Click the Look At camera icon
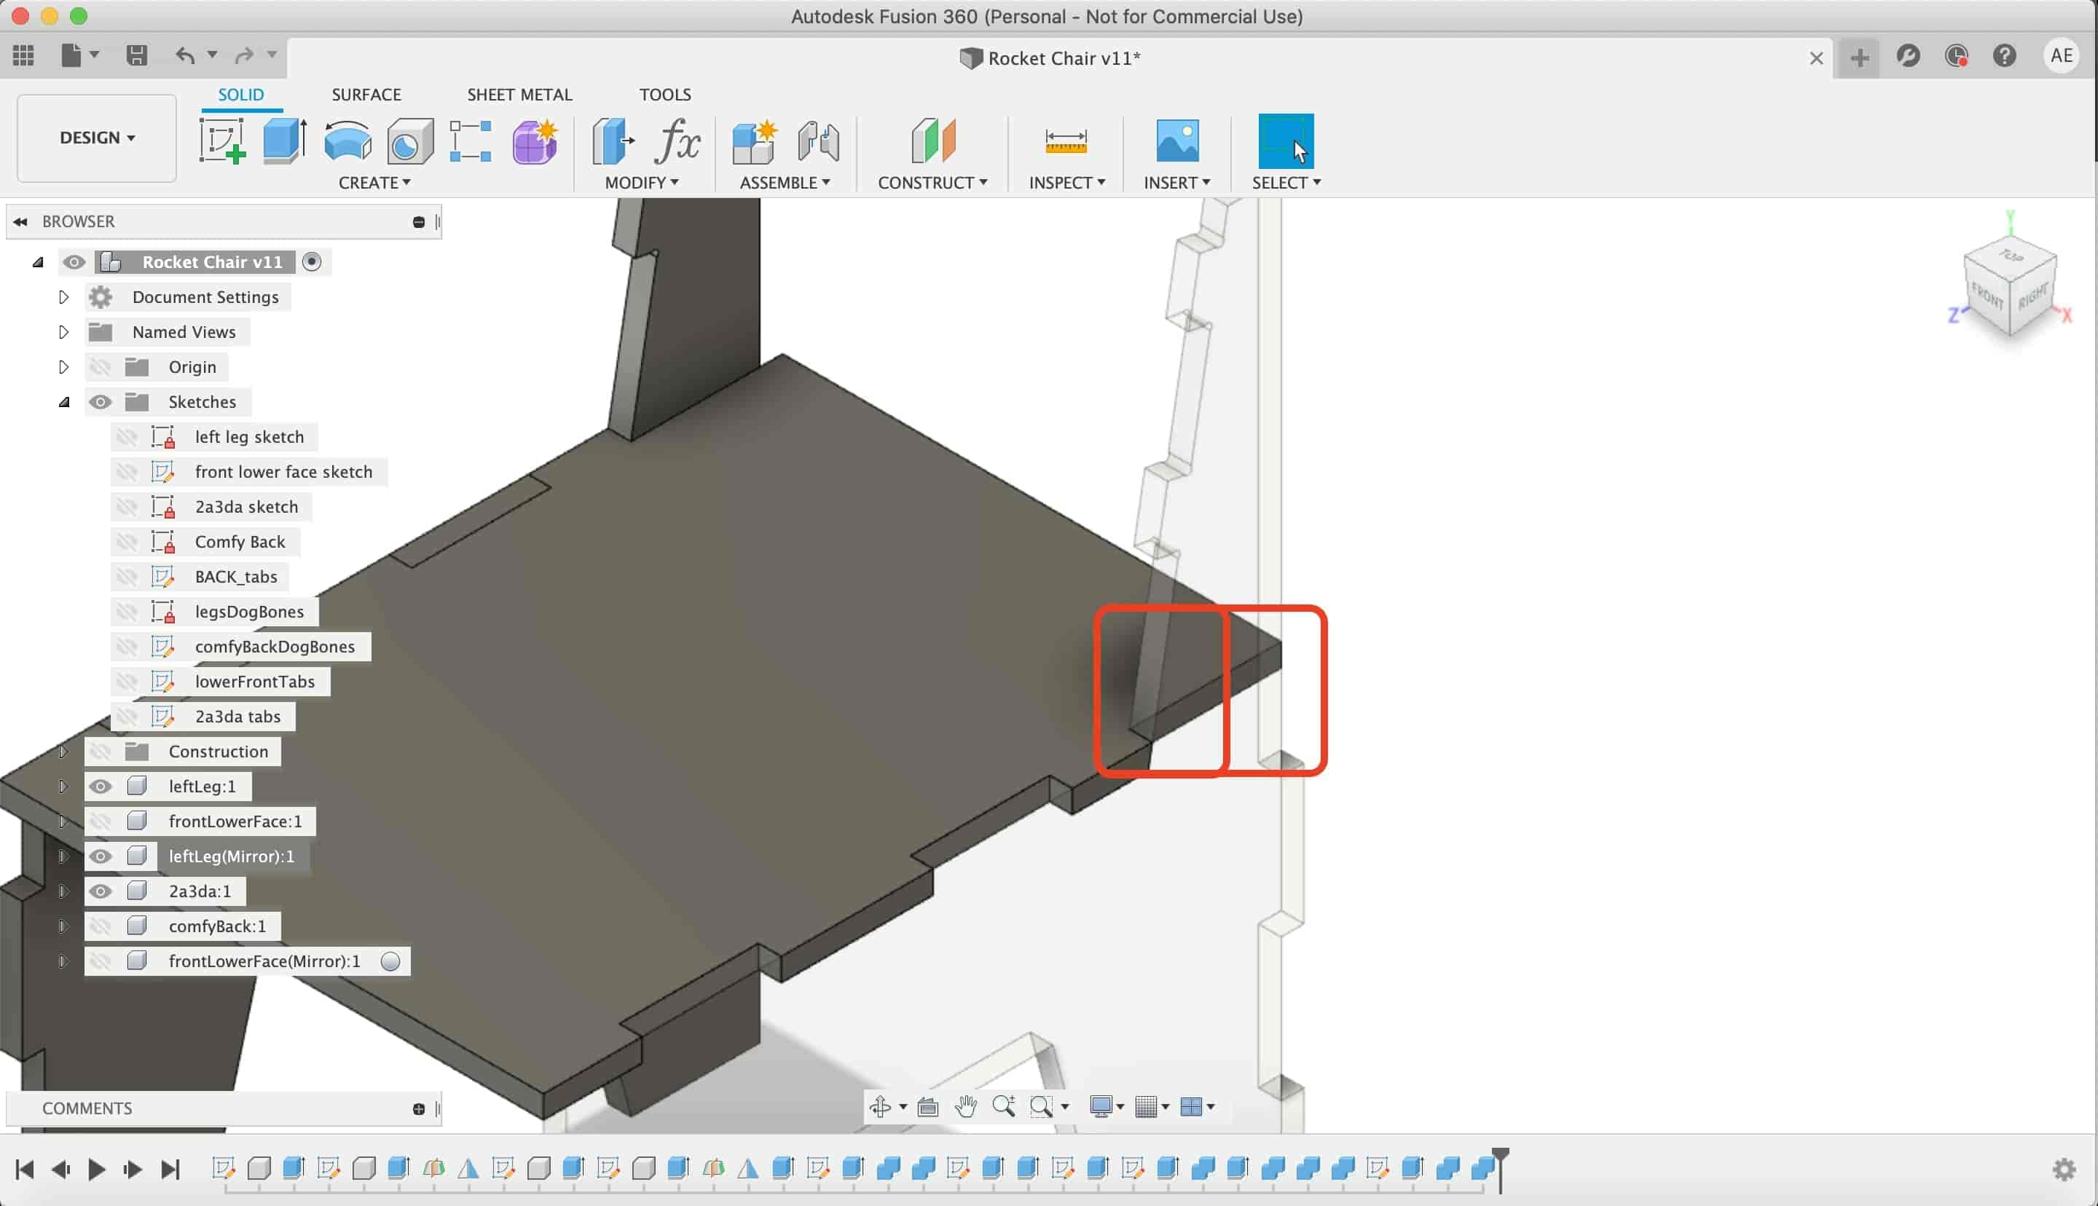2098x1206 pixels. pyautogui.click(x=927, y=1107)
